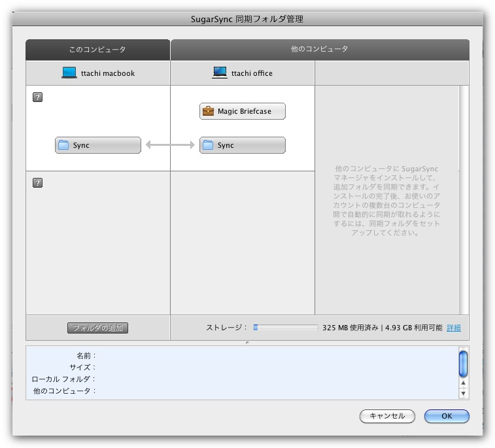Click the ttachi macbook laptop icon

tap(69, 73)
